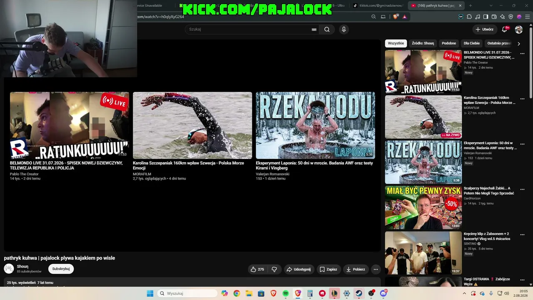The image size is (533, 300).
Task: Select the Źródło: Shouŋ filter chip
Action: 423,43
